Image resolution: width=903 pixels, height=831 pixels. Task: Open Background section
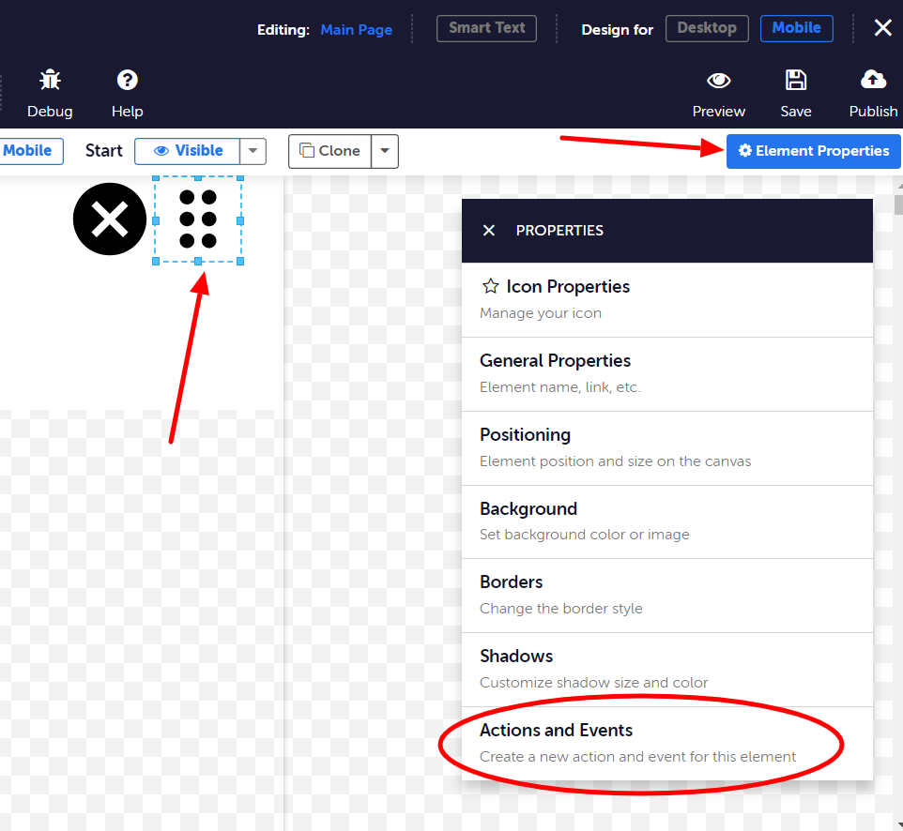pos(667,522)
